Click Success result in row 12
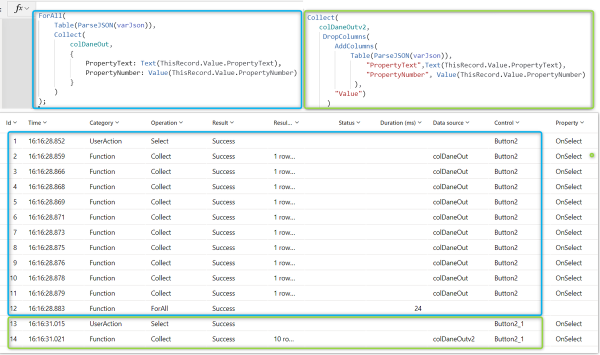Image resolution: width=600 pixels, height=355 pixels. (223, 308)
